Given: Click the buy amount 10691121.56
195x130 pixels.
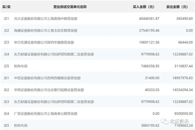Looking at the screenshot, I should tap(149, 42).
